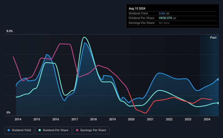223x138 pixels.
Task: Click the 2020 x-axis label
Action: tap(131, 119)
